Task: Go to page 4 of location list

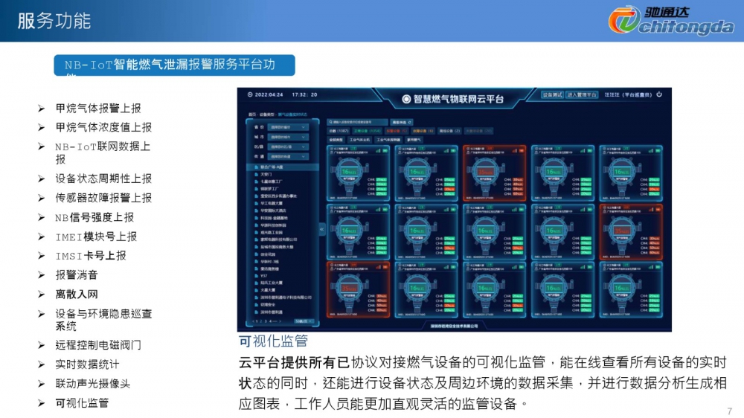Action: point(271,321)
